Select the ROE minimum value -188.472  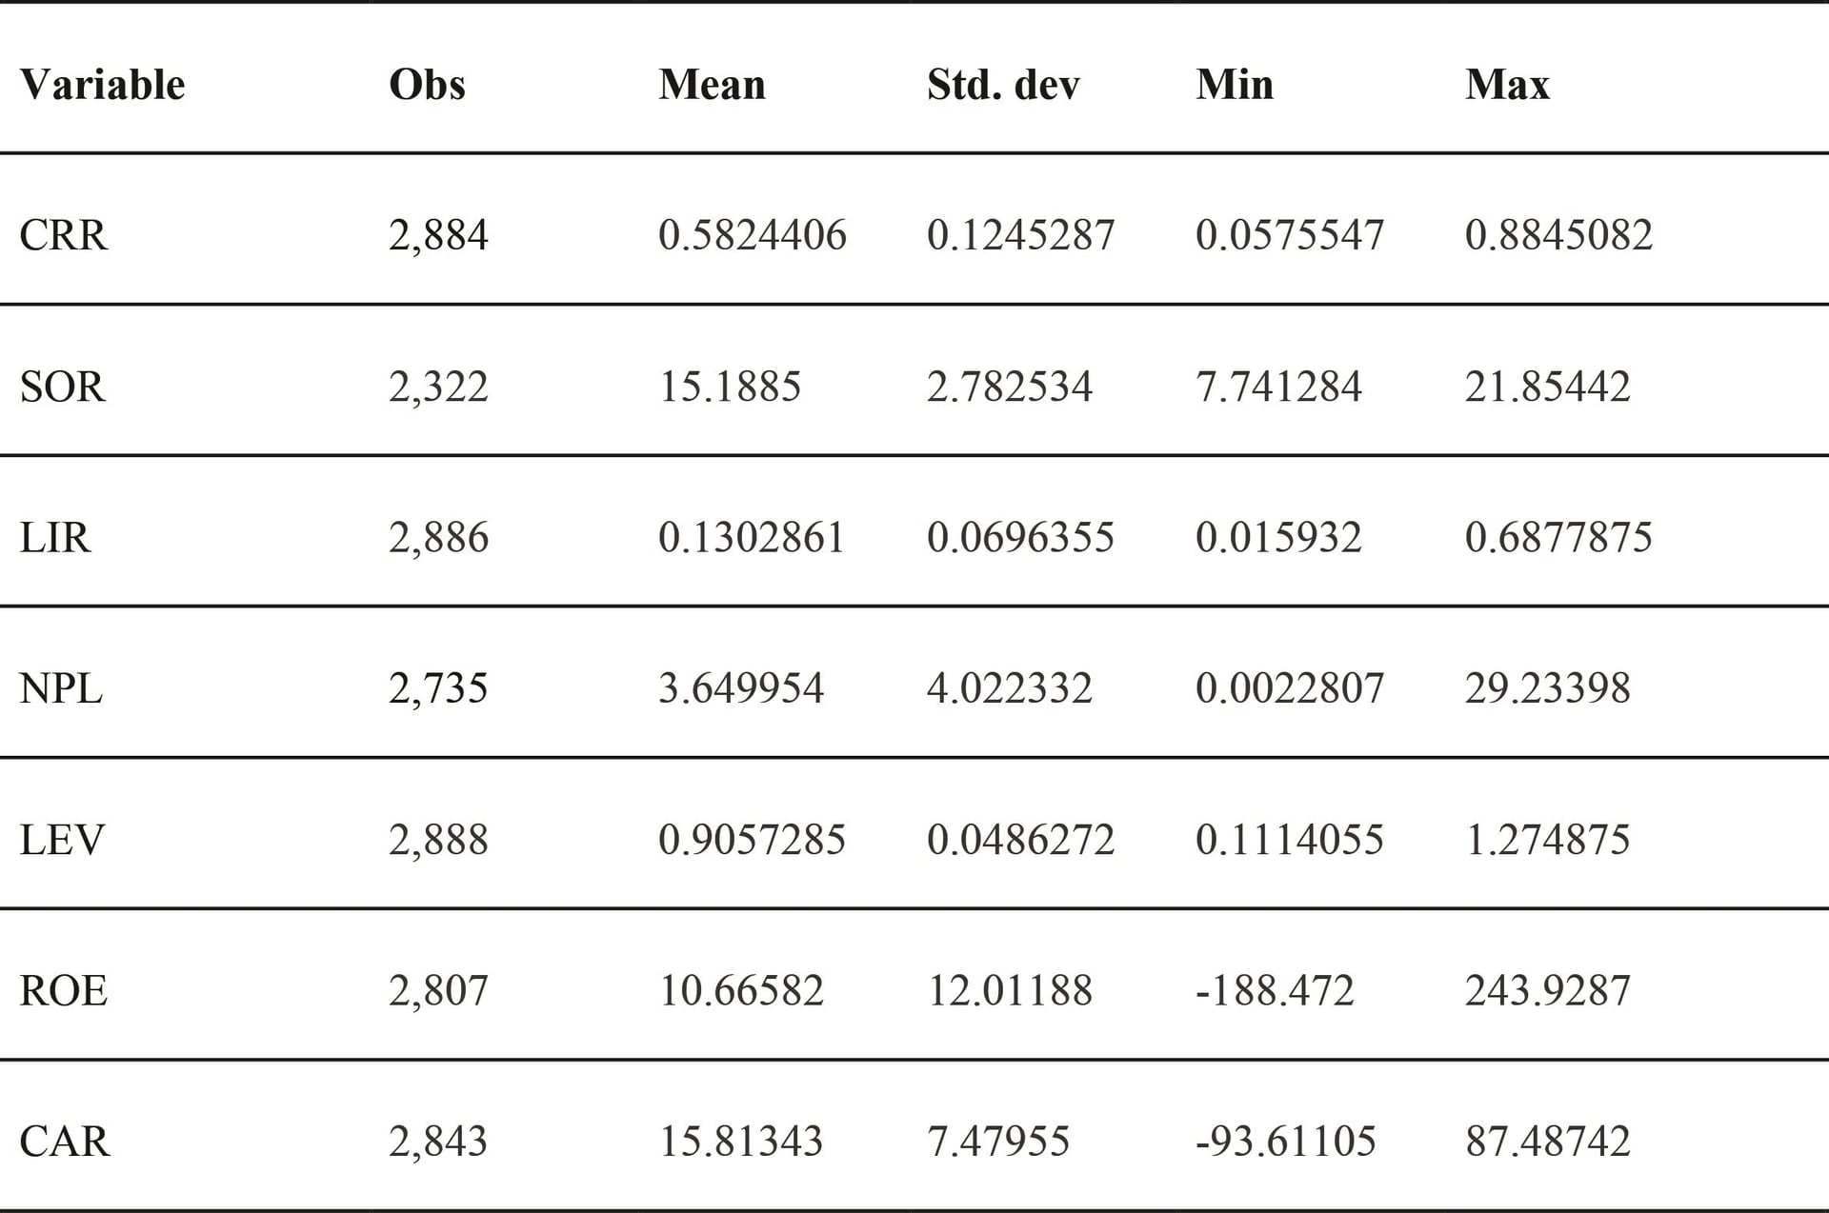[x=1275, y=991]
